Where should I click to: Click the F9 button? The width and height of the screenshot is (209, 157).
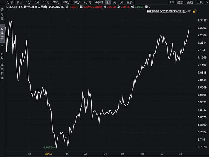172,2
